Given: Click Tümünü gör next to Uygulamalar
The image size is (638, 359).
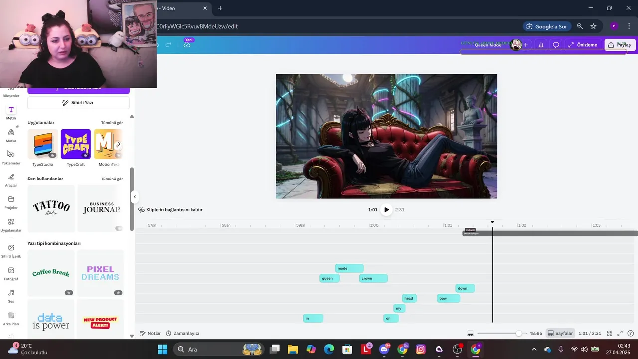Looking at the screenshot, I should pyautogui.click(x=112, y=123).
